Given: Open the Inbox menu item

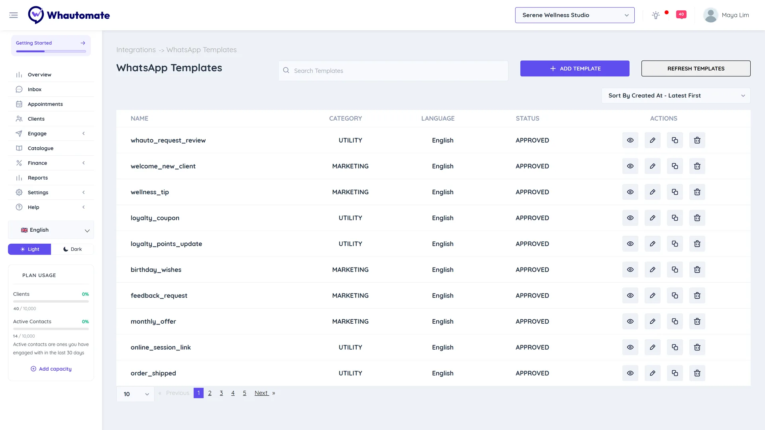Looking at the screenshot, I should 51,89.
